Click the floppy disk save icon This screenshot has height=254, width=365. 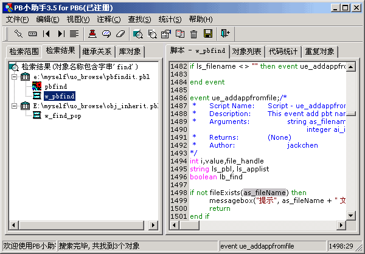pyautogui.click(x=208, y=33)
